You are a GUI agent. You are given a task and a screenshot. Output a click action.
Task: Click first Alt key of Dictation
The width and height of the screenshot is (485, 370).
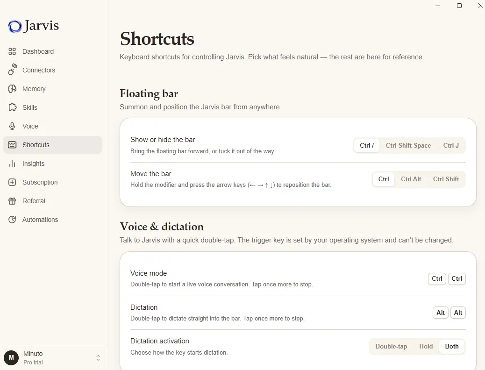tap(441, 313)
